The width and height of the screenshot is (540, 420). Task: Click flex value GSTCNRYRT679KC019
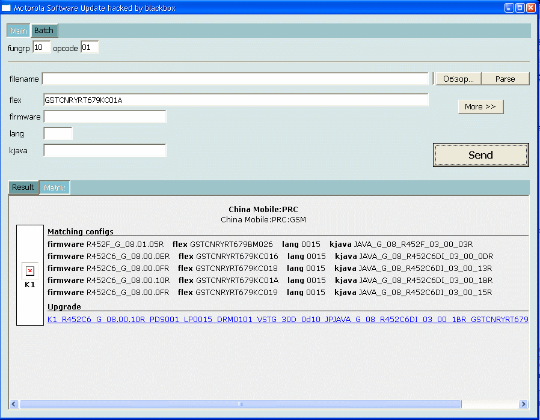[236, 293]
